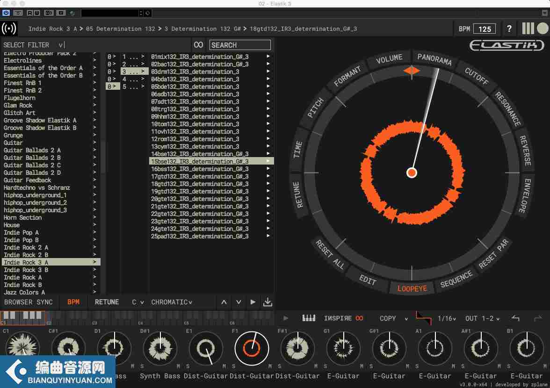
Task: Click the three vertical bars icon
Action: 528,29
